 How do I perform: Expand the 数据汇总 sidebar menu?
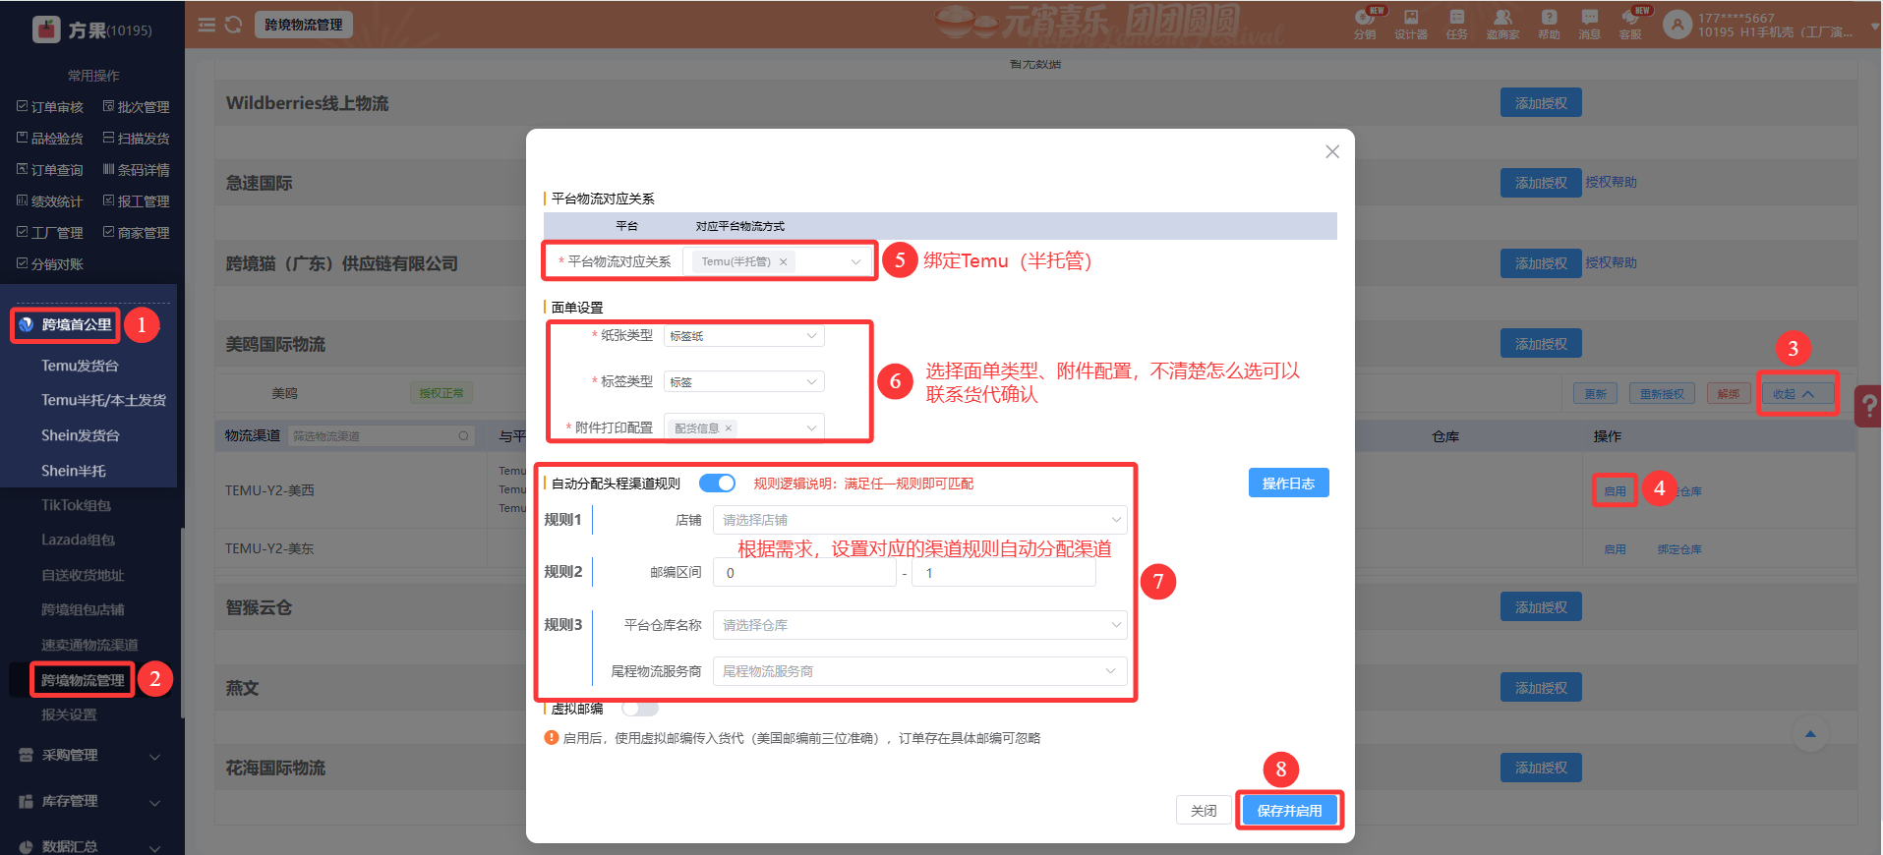(x=92, y=846)
